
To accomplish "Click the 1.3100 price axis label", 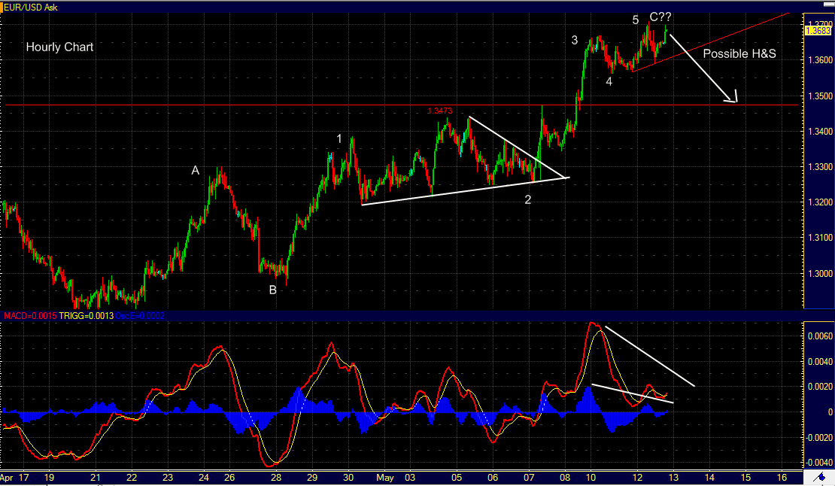I will click(x=819, y=238).
